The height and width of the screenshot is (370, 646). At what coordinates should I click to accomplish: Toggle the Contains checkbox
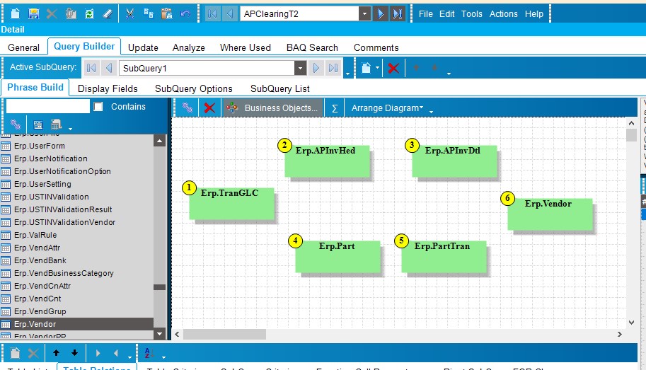coord(98,107)
